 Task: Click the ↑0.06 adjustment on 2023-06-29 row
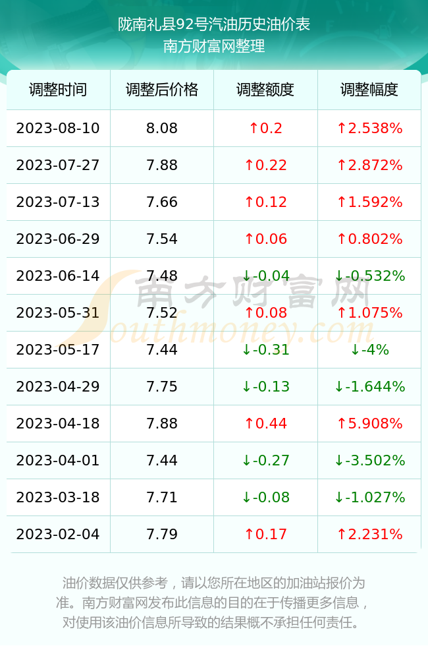coord(265,239)
